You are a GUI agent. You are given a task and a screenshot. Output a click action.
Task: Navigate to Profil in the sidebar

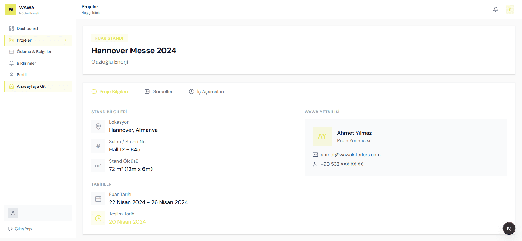[x=22, y=75]
